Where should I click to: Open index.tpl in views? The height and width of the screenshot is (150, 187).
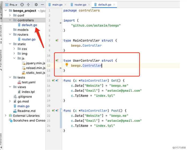[x=28, y=92]
